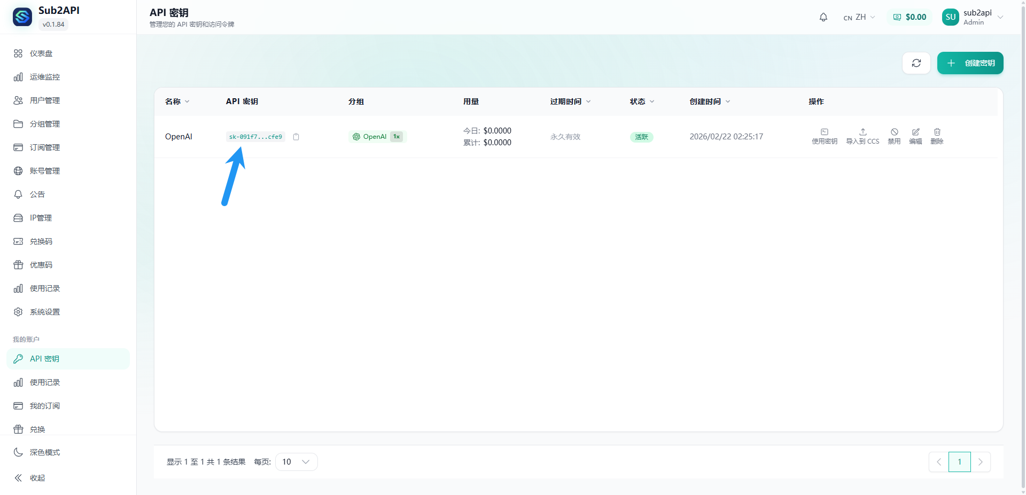Screen dimensions: 1026x495
Task: Open User Management (用户管理) page
Action: pyautogui.click(x=45, y=100)
